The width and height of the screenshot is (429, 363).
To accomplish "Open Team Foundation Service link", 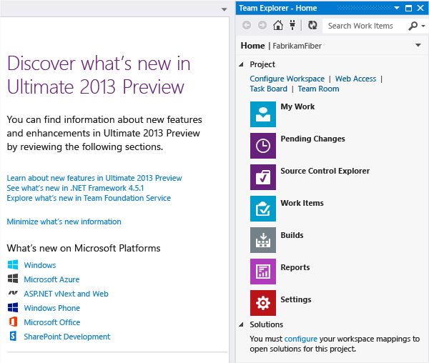I will (x=89, y=198).
